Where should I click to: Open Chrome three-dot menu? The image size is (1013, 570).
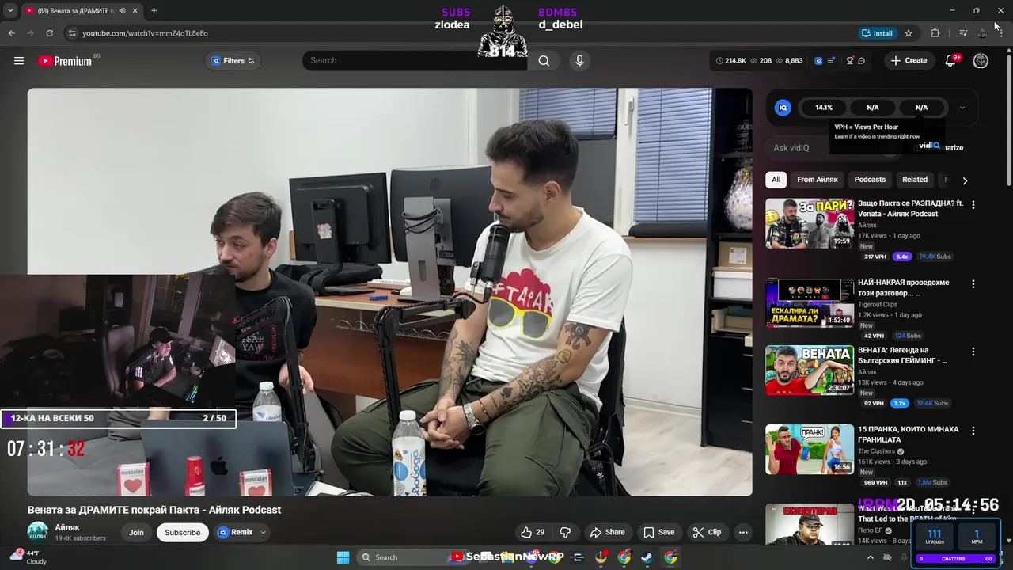1001,33
